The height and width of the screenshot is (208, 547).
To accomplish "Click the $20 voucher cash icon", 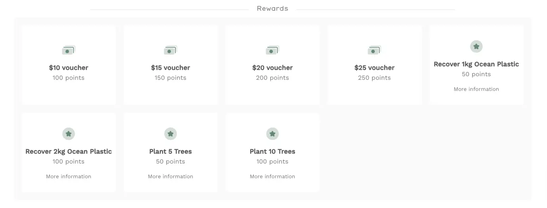I will [272, 50].
